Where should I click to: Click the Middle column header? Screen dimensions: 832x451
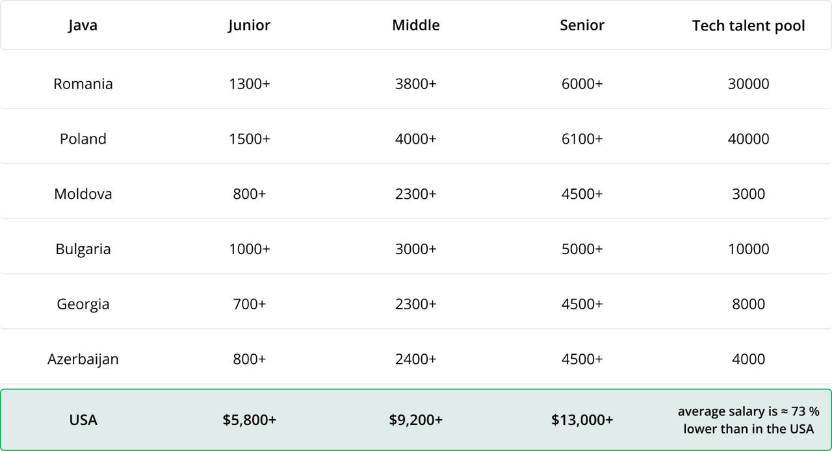click(415, 25)
